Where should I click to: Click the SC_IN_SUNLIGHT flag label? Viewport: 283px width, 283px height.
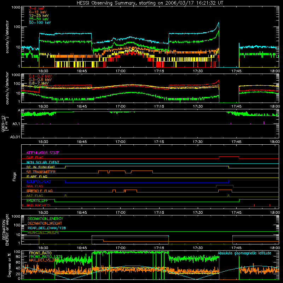(x=41, y=167)
